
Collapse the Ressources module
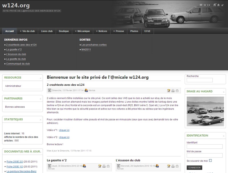click(x=40, y=78)
